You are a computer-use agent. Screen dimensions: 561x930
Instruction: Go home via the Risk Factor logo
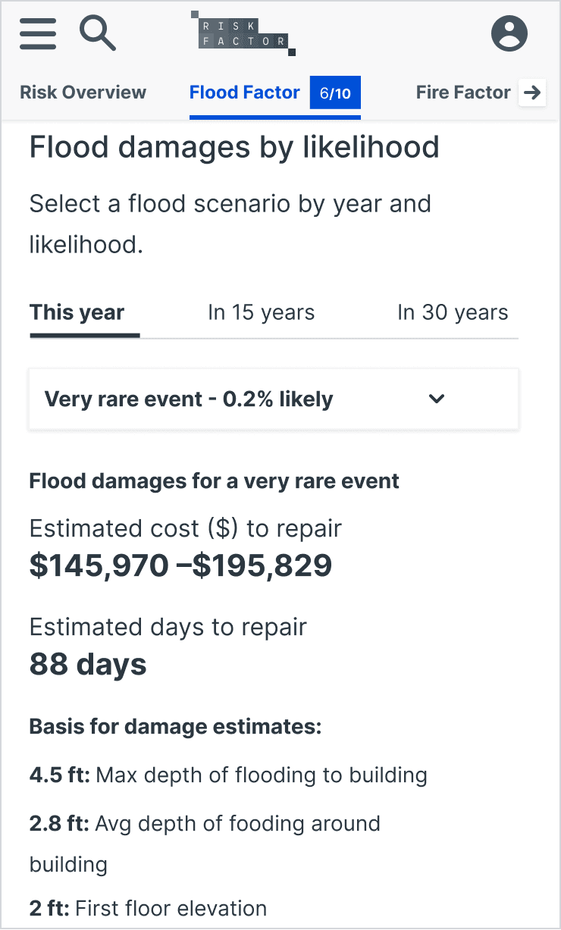243,33
